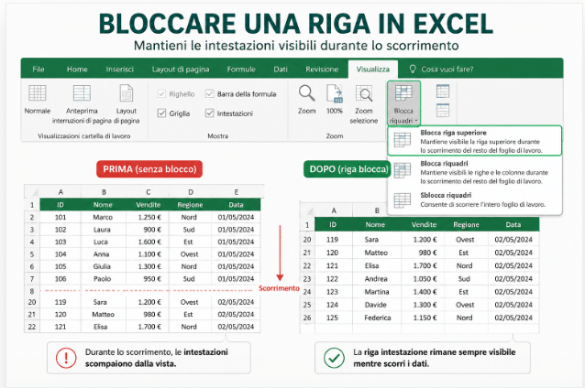Click the Zoom magnifier icon
Screen dimensions: 585x388
[x=306, y=93]
